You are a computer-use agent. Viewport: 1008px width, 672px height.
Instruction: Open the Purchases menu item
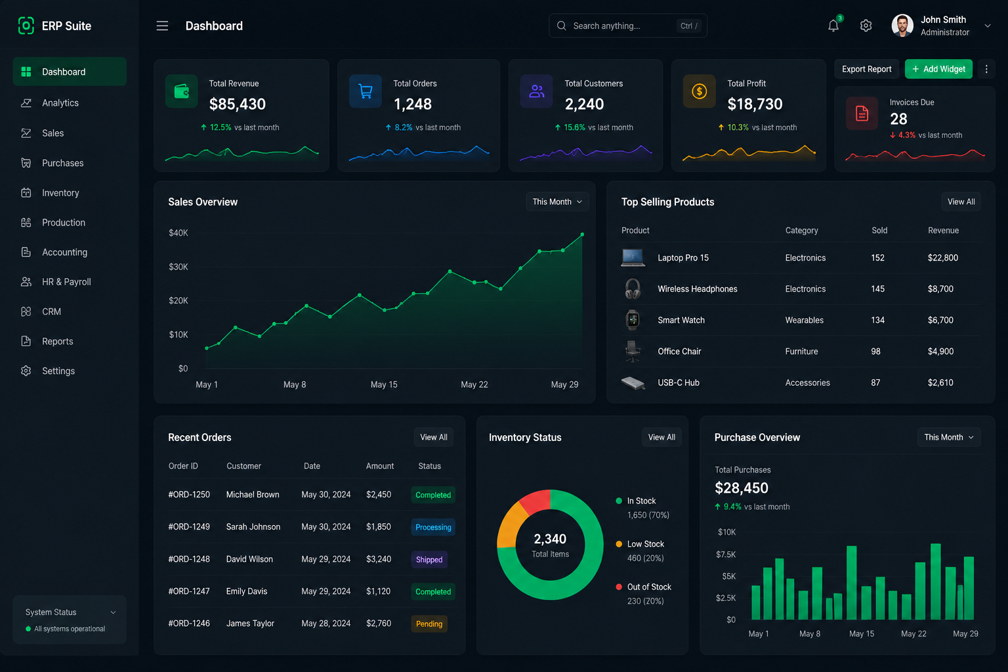[70, 163]
